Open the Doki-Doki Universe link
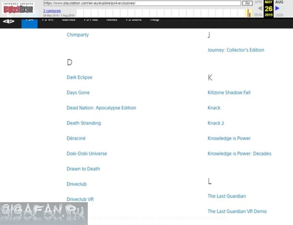 pos(87,154)
